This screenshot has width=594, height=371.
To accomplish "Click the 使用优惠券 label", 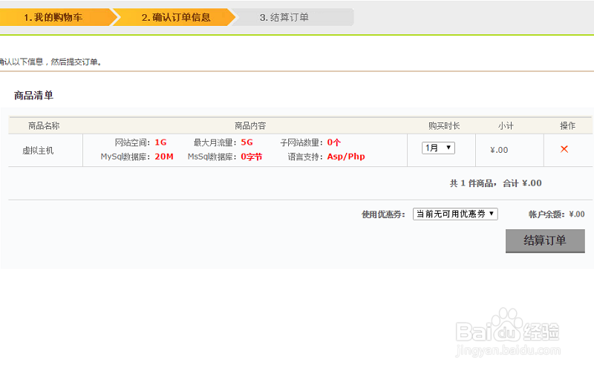I will (x=383, y=214).
